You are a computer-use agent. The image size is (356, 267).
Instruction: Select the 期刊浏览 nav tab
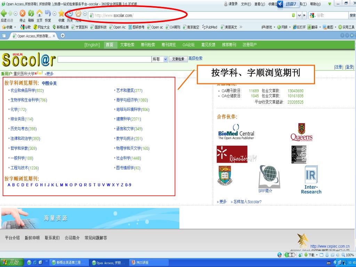point(169,45)
